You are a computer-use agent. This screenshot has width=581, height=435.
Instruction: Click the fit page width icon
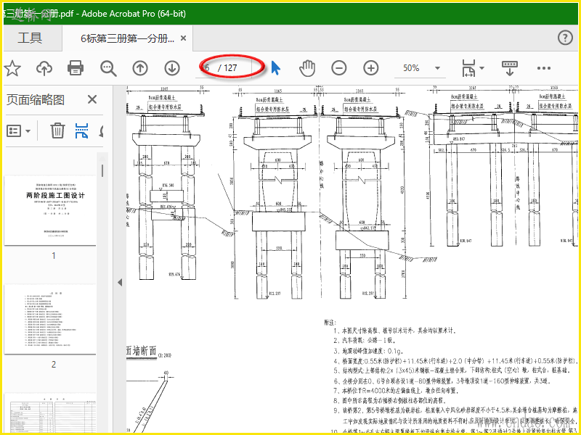coord(468,68)
